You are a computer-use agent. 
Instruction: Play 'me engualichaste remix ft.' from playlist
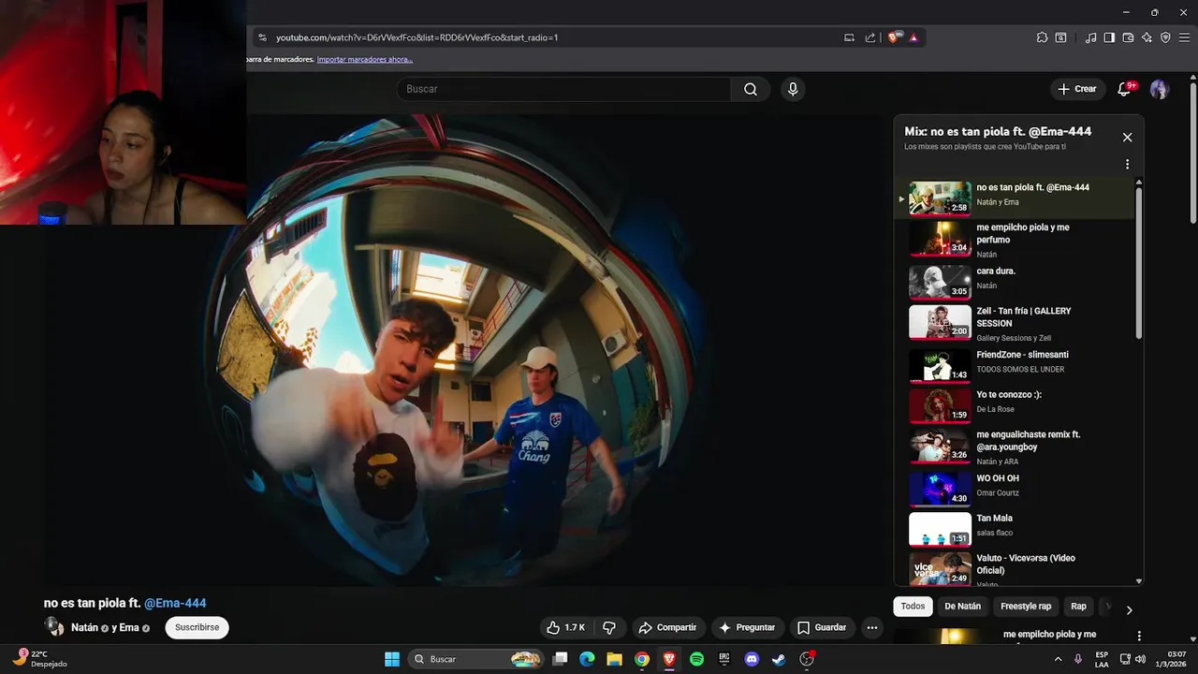(x=1013, y=447)
